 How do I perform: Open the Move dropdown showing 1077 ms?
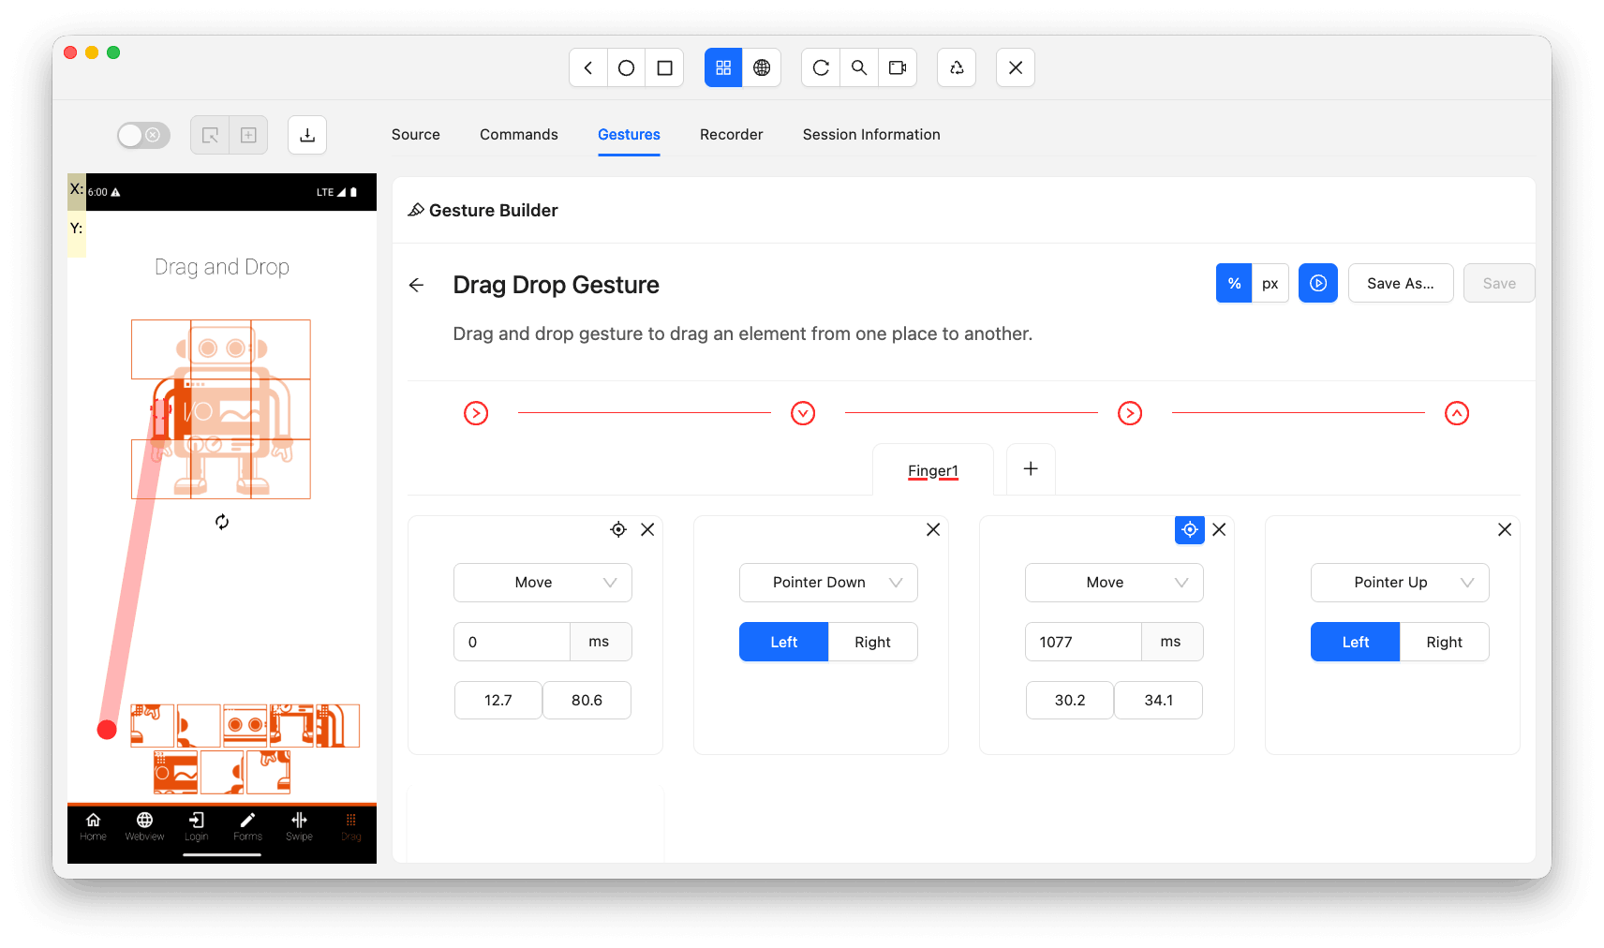point(1113,582)
